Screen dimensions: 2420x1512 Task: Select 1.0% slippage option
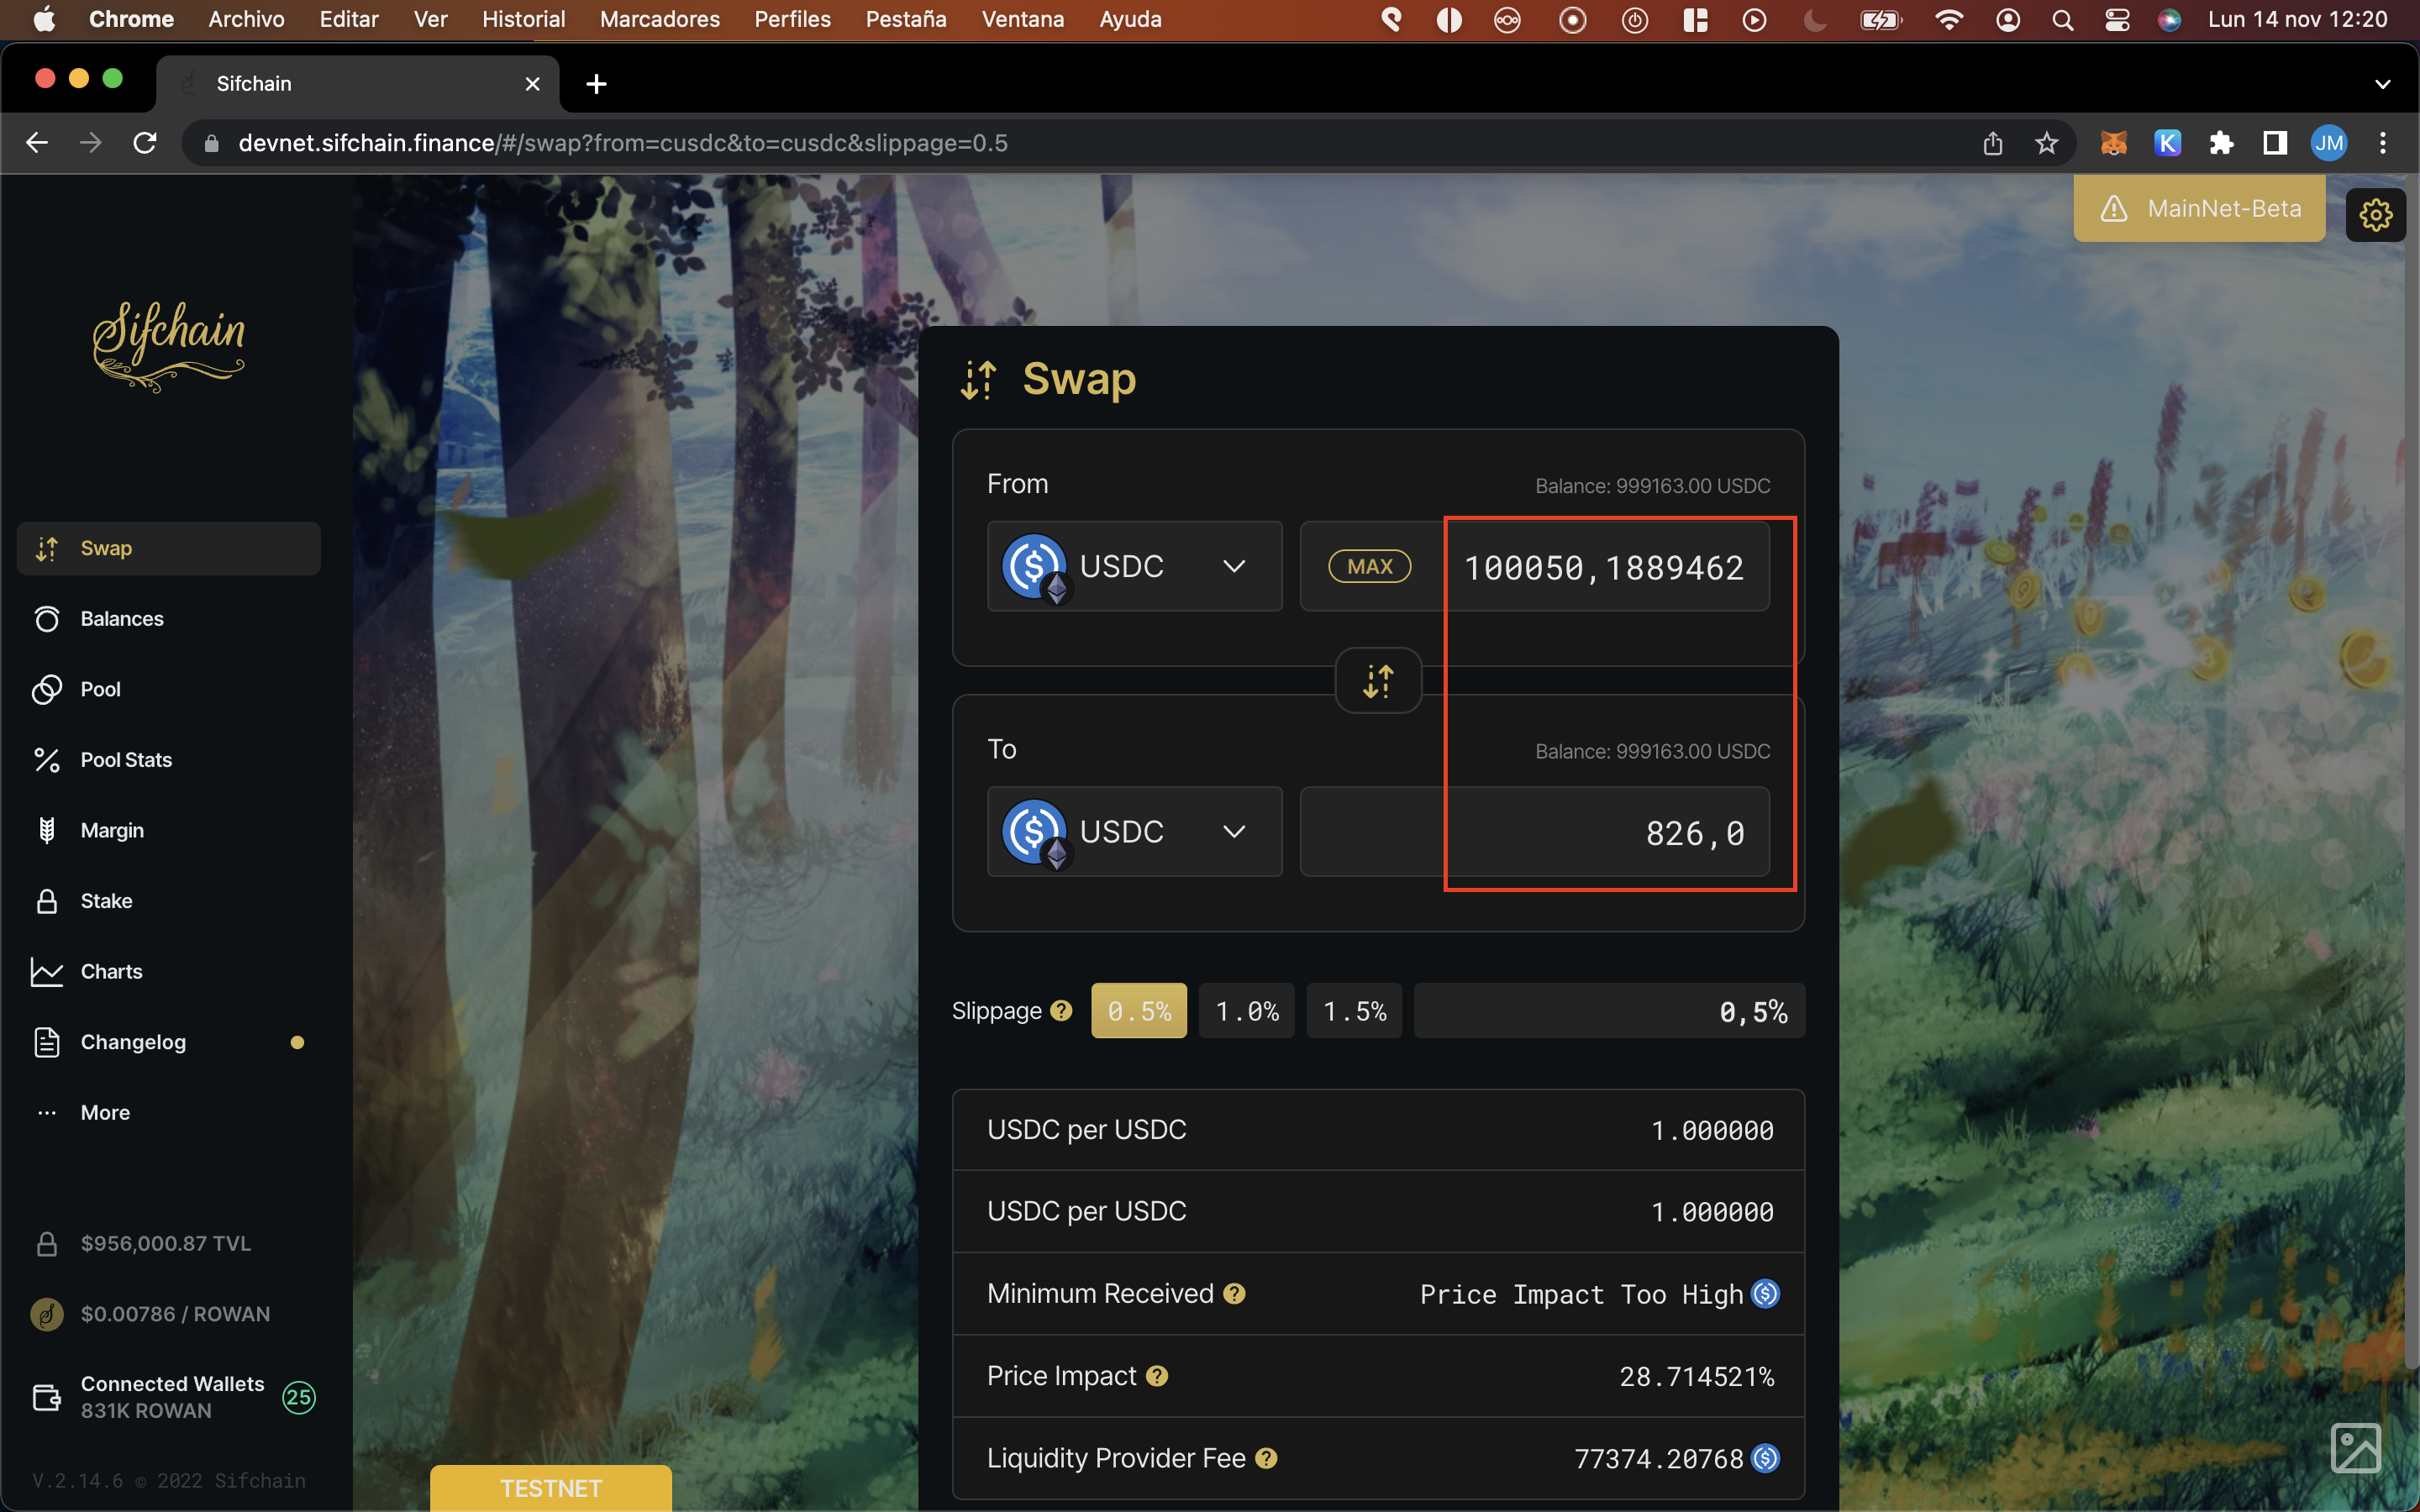click(x=1246, y=1011)
